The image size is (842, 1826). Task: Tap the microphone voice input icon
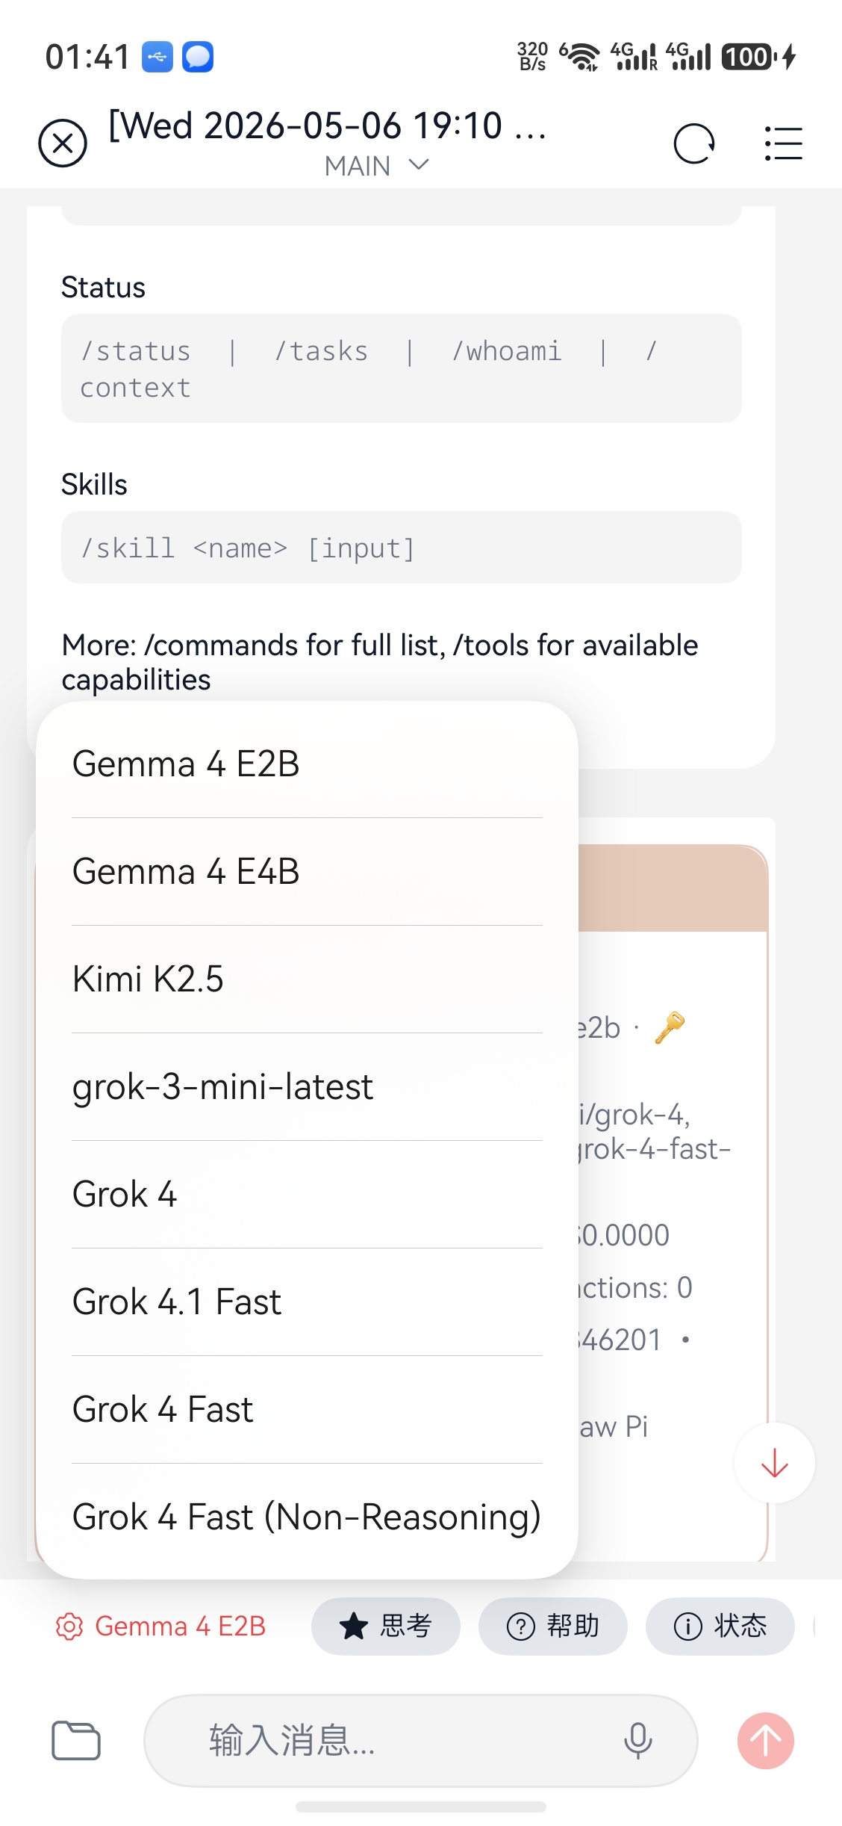pyautogui.click(x=637, y=1741)
